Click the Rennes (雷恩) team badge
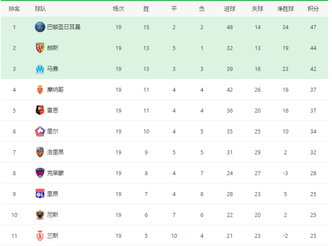 click(x=40, y=110)
